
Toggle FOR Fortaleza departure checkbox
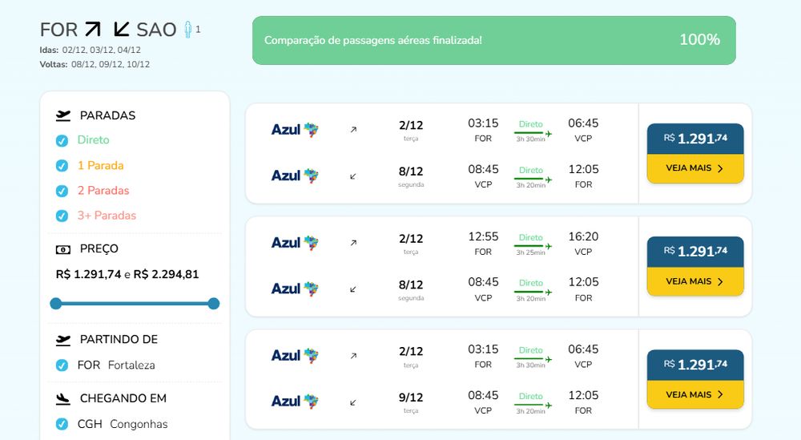[62, 365]
